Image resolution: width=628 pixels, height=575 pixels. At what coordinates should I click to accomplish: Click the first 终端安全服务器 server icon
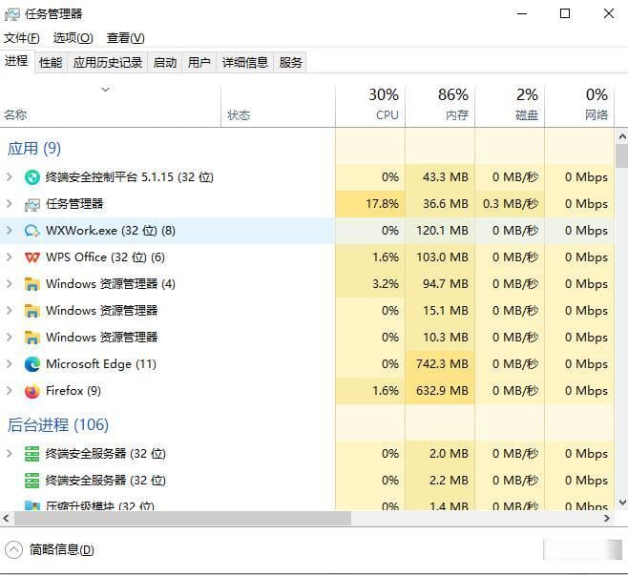pos(32,454)
